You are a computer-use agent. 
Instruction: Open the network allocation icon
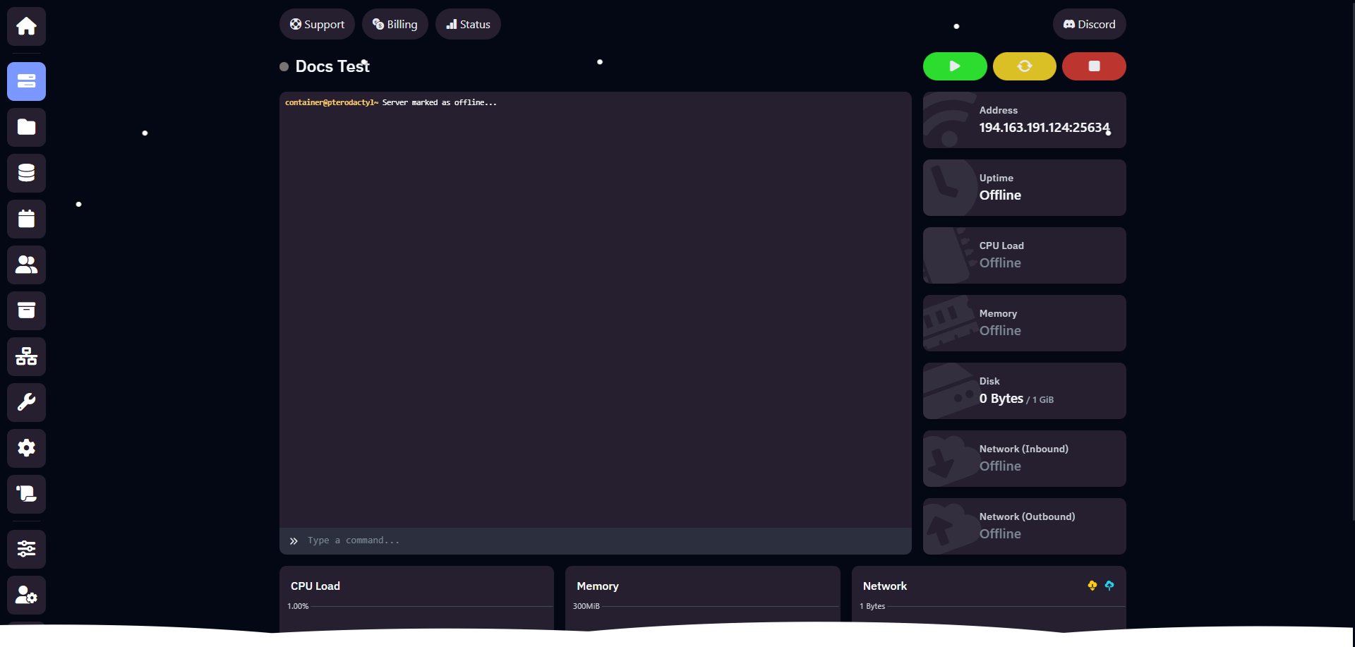point(26,356)
